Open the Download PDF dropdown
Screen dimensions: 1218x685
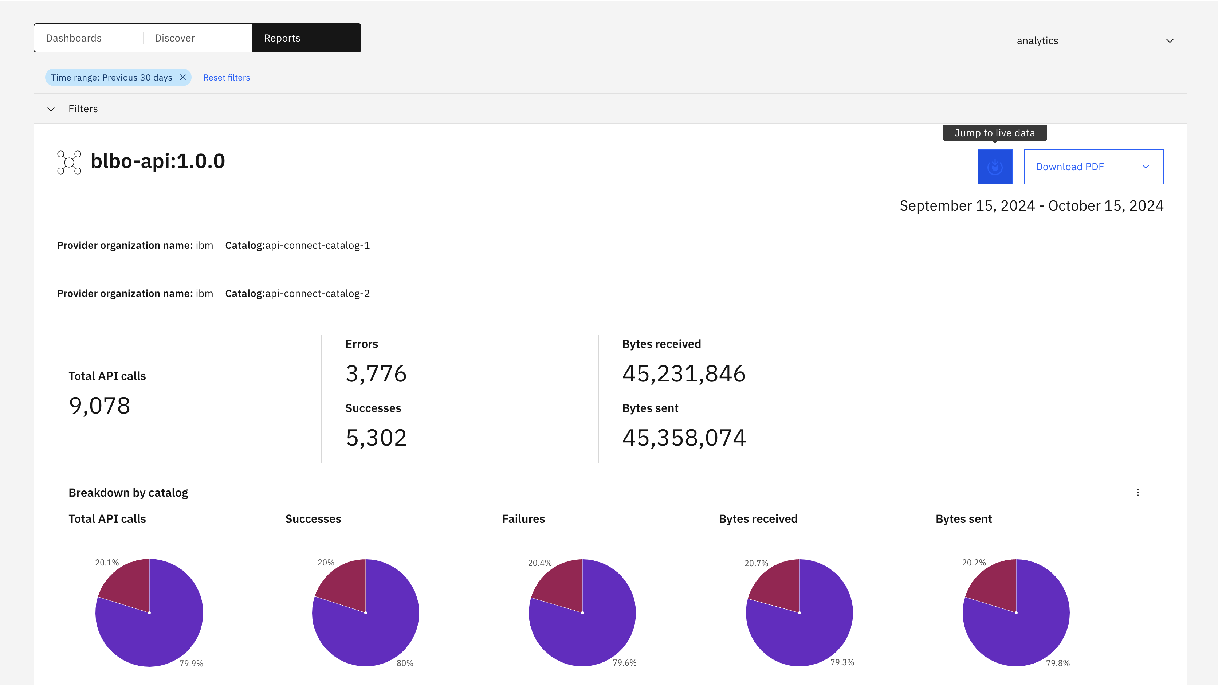click(x=1094, y=167)
